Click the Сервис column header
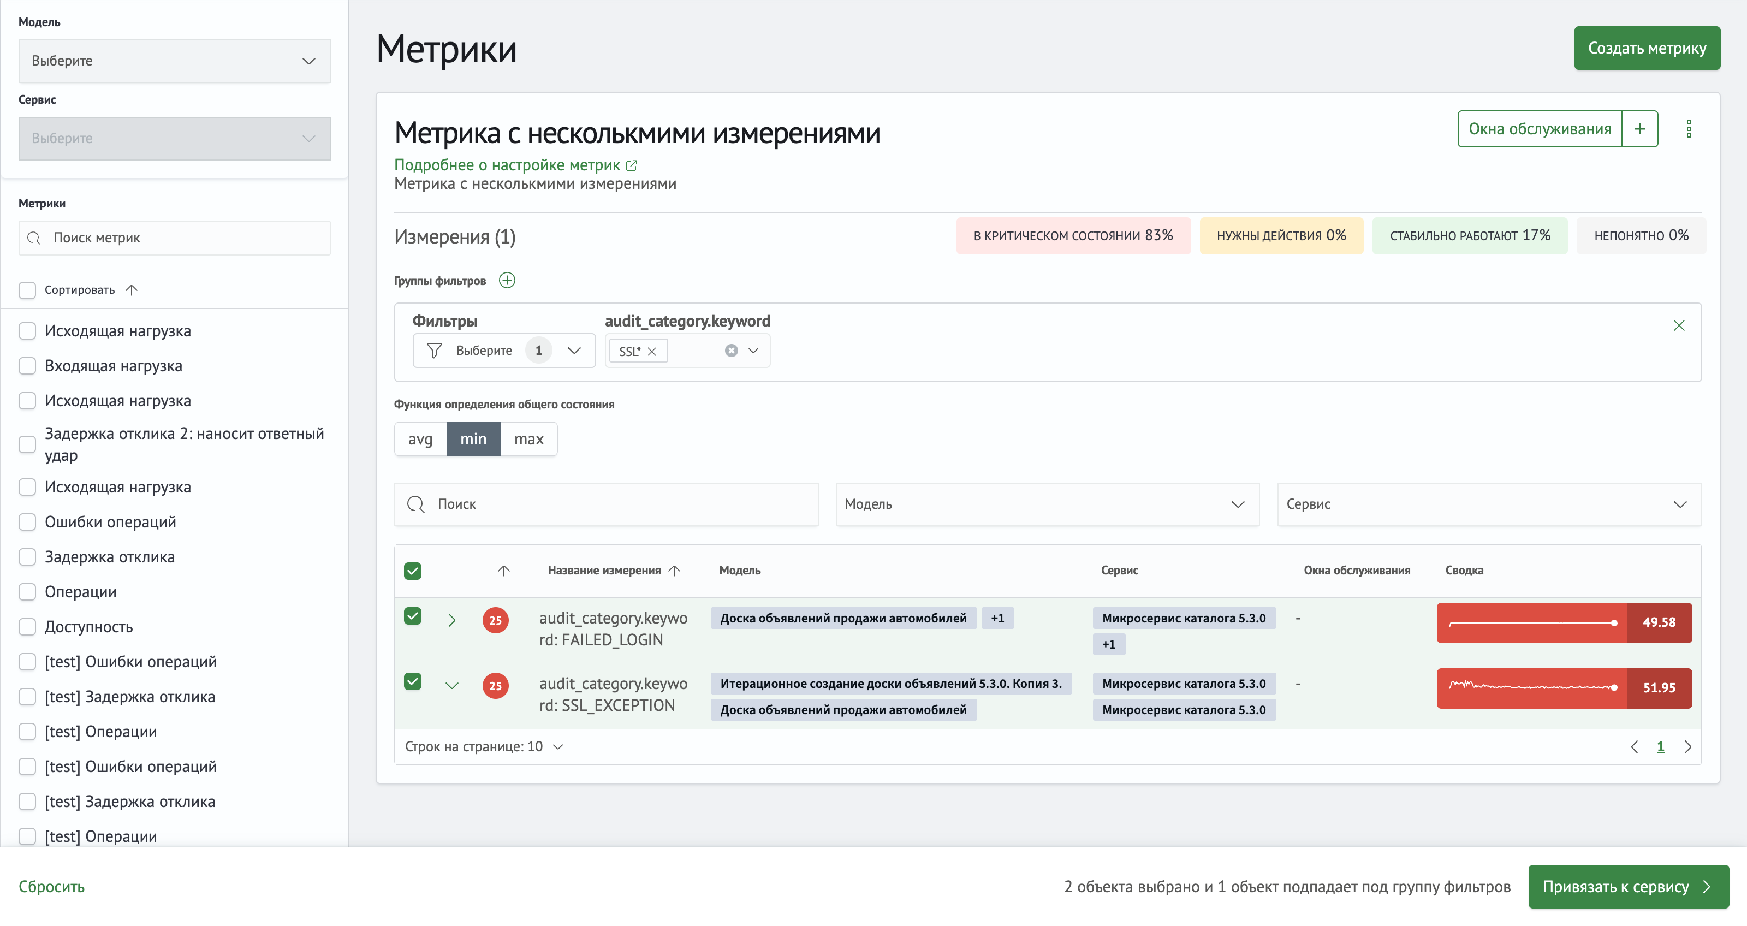The width and height of the screenshot is (1747, 926). 1119,571
